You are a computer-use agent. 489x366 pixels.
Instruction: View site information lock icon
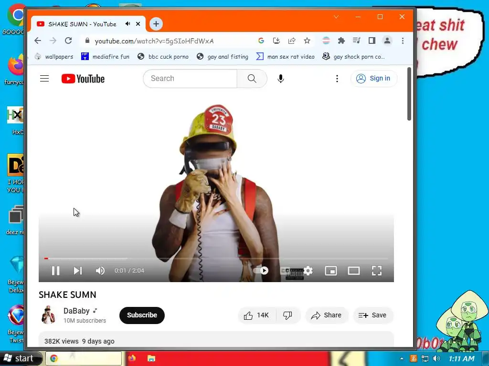coord(87,41)
